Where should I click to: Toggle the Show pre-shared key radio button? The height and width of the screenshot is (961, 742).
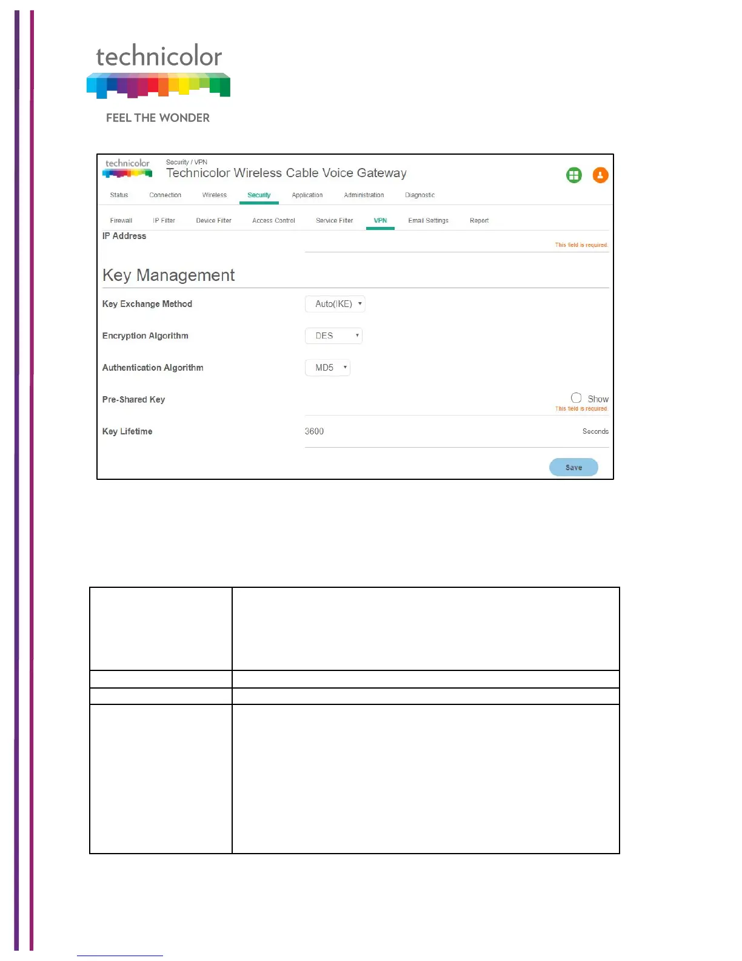(576, 398)
